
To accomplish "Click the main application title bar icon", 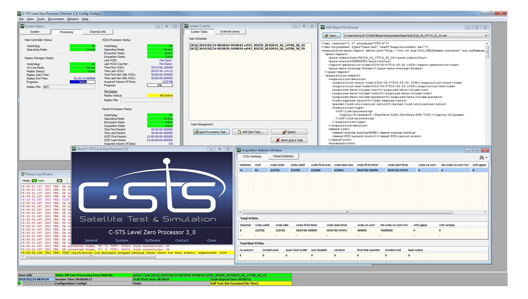I will point(19,13).
